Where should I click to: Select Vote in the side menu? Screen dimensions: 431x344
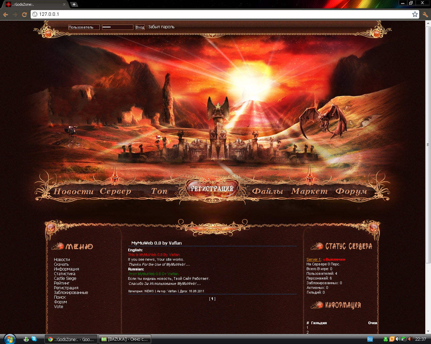59,307
